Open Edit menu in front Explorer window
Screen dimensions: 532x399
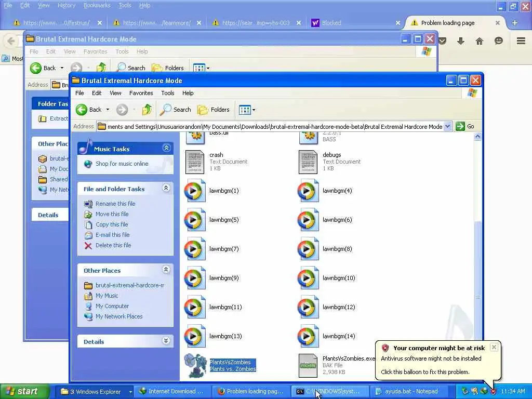97,93
